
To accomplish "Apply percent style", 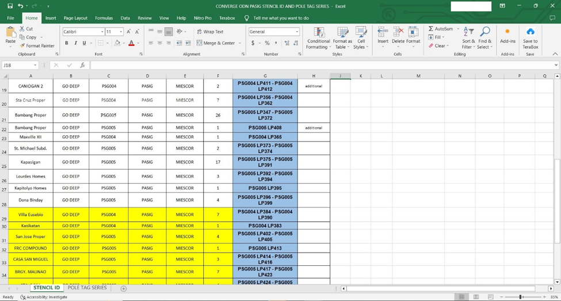I will point(267,43).
